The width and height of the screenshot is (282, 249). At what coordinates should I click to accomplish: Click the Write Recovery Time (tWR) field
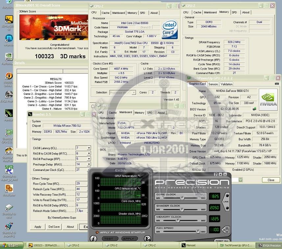82,194
